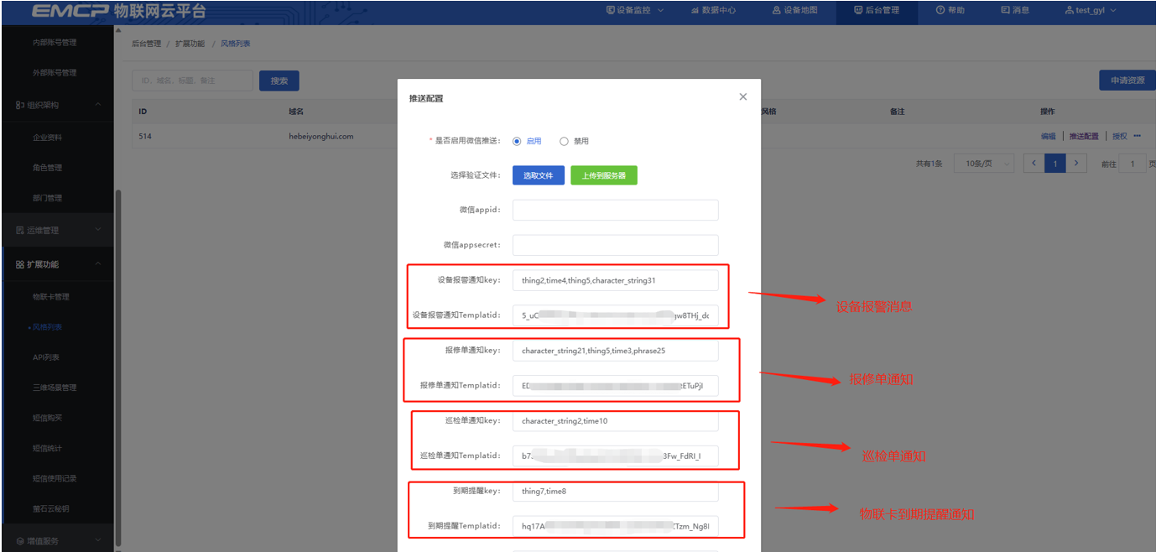1156x552 pixels.
Task: Click 推送配置 link for row 514
Action: (x=1084, y=136)
